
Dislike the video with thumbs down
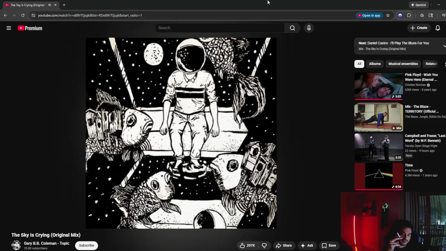pyautogui.click(x=264, y=245)
